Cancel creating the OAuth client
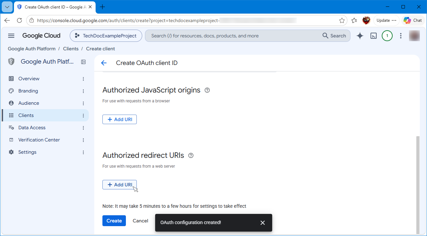Screen dimensions: 427x236 click(140, 221)
